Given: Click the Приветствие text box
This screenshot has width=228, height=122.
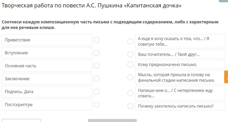Looking at the screenshot, I should 47,40.
